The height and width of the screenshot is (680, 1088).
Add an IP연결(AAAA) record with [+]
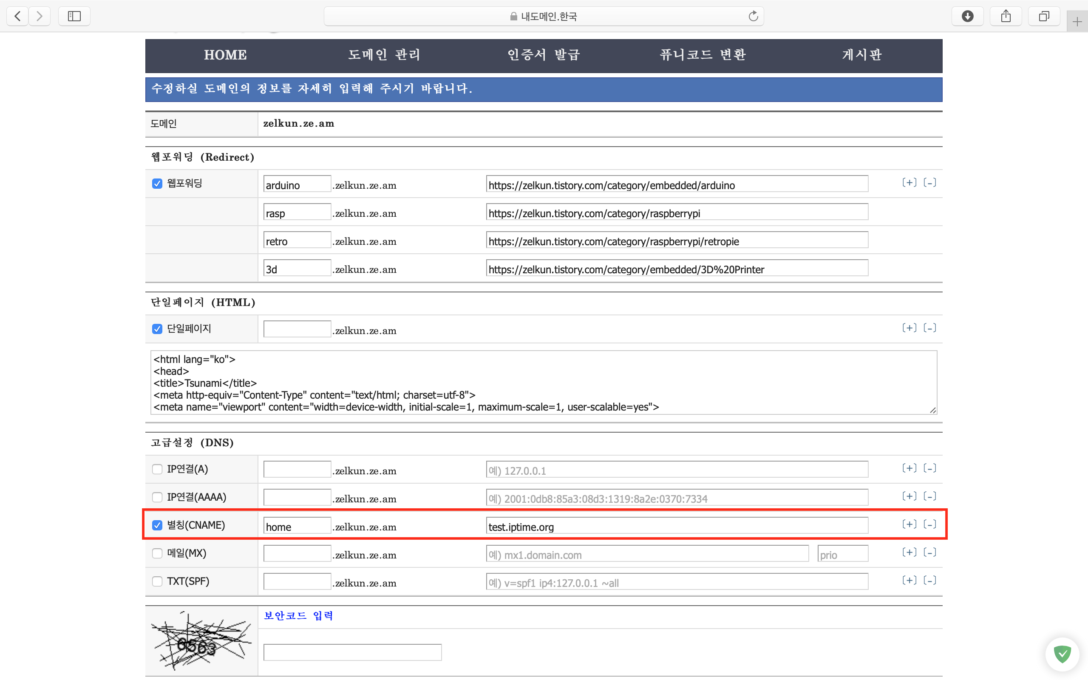(x=909, y=496)
